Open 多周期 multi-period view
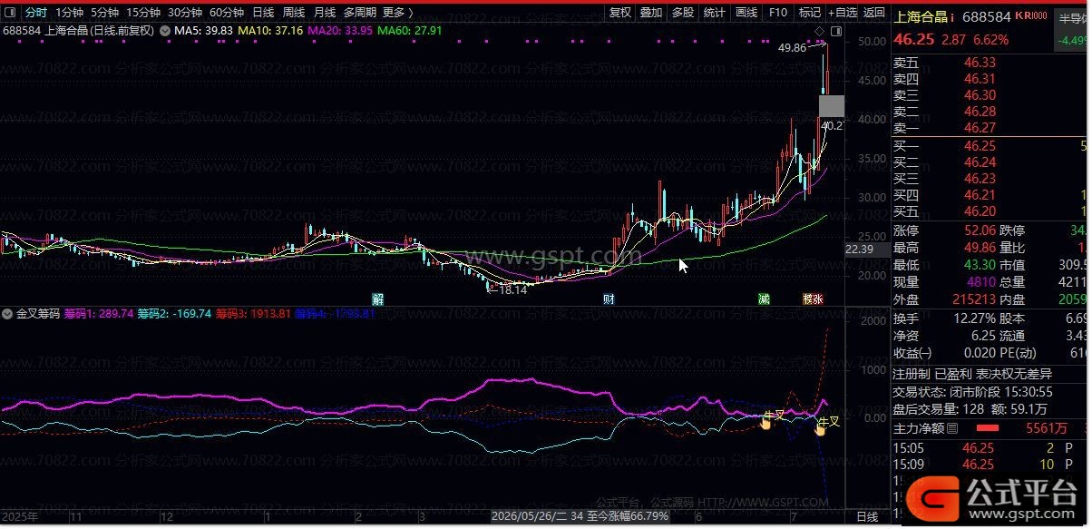The width and height of the screenshot is (1092, 529). click(360, 13)
